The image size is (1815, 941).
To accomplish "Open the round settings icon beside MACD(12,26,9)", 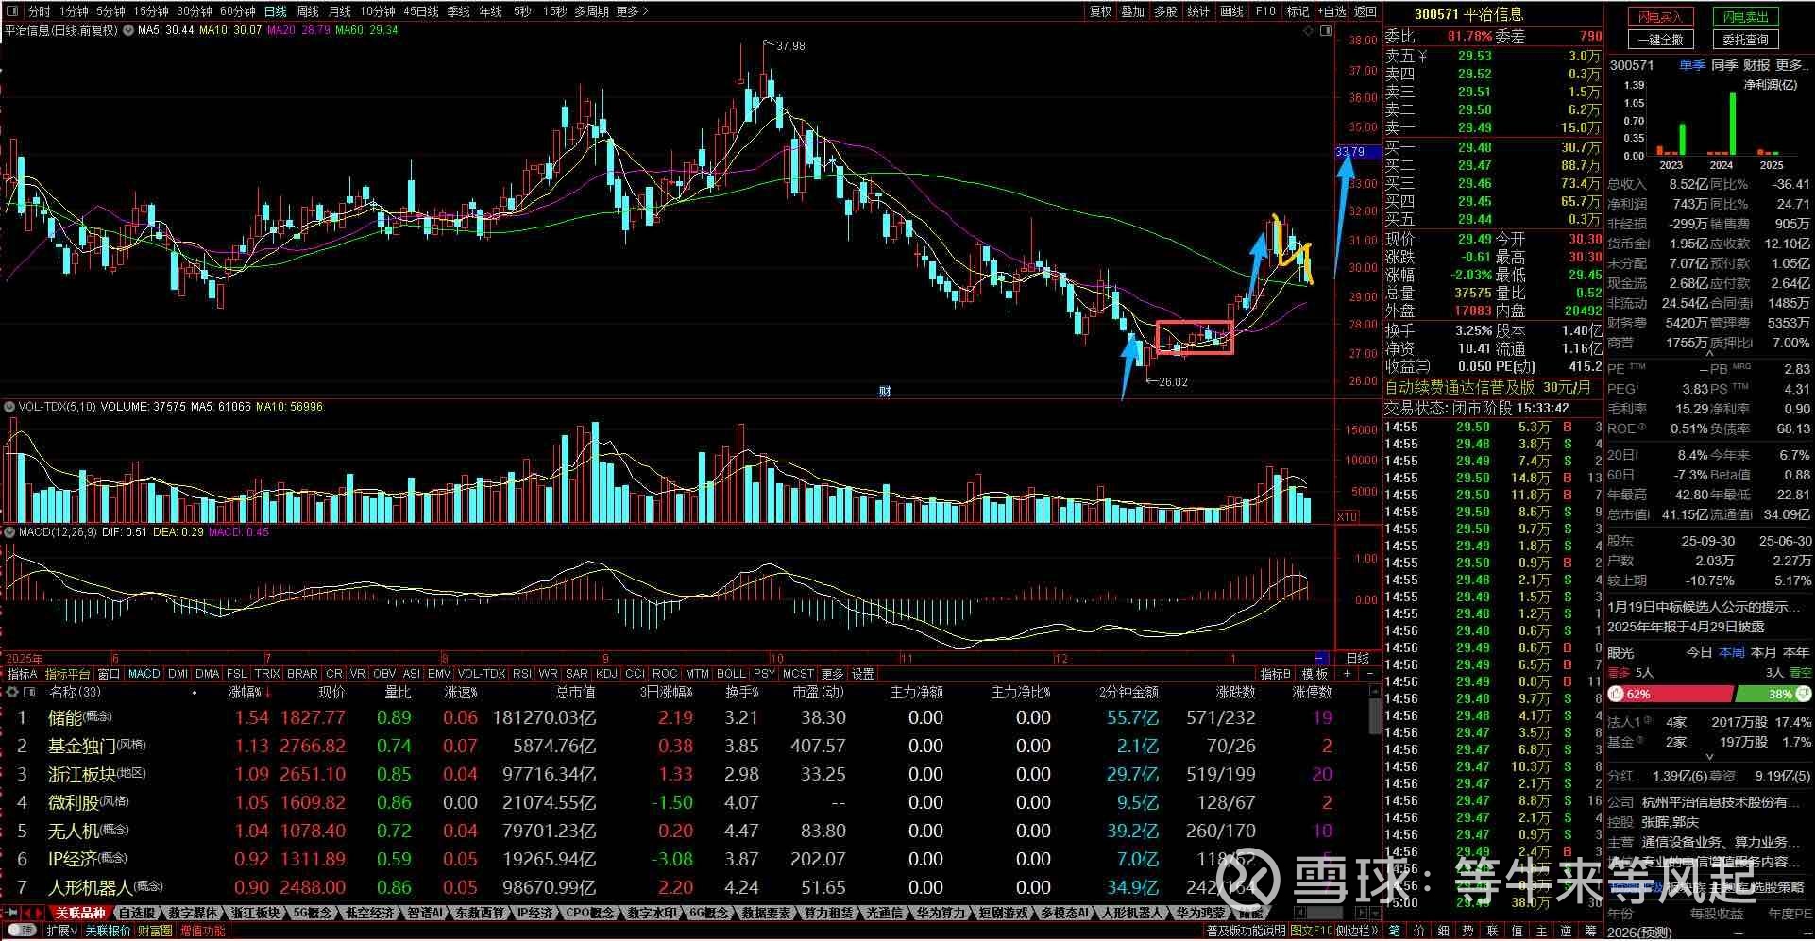I will click(x=10, y=532).
